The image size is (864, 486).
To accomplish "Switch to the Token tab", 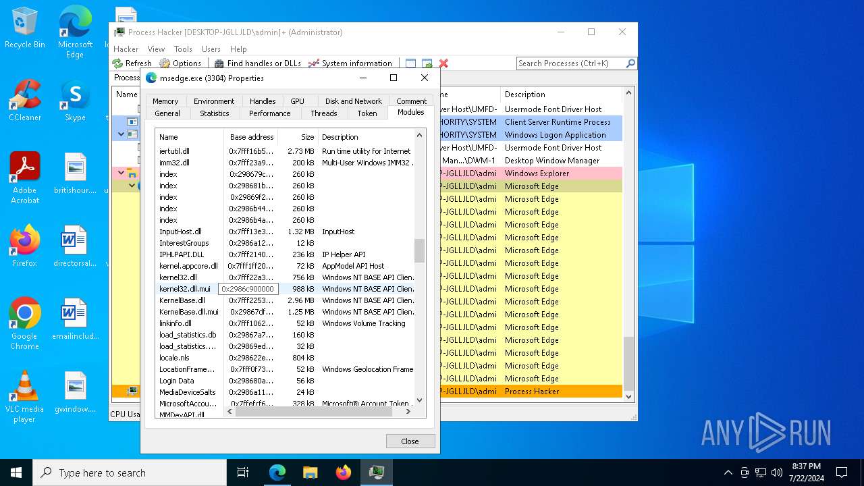I will pyautogui.click(x=367, y=113).
